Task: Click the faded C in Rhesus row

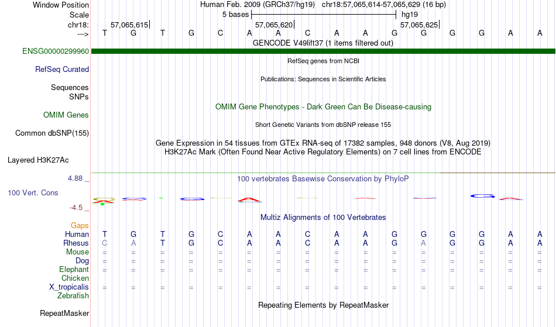Action: coord(105,243)
